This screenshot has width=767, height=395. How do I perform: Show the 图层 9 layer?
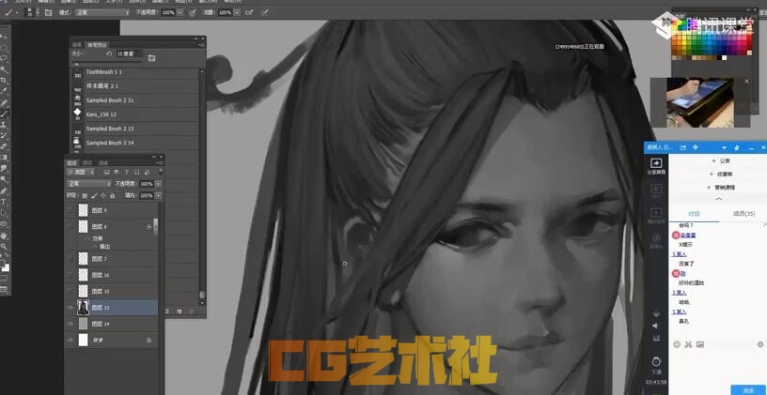pos(70,210)
